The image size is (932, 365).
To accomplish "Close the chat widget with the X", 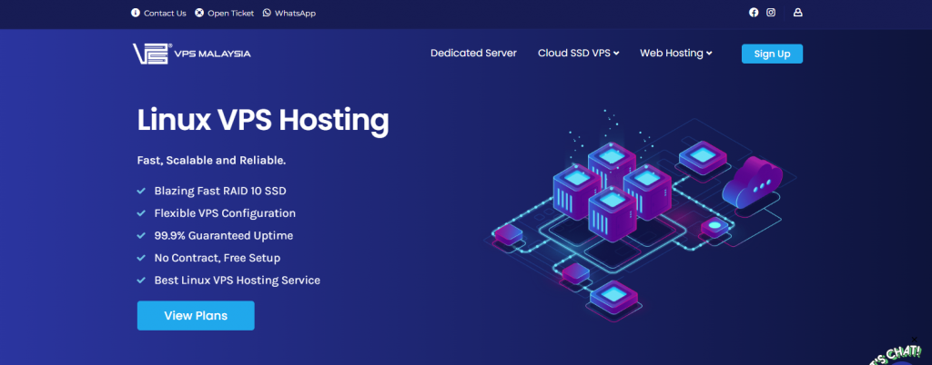I will pyautogui.click(x=915, y=340).
